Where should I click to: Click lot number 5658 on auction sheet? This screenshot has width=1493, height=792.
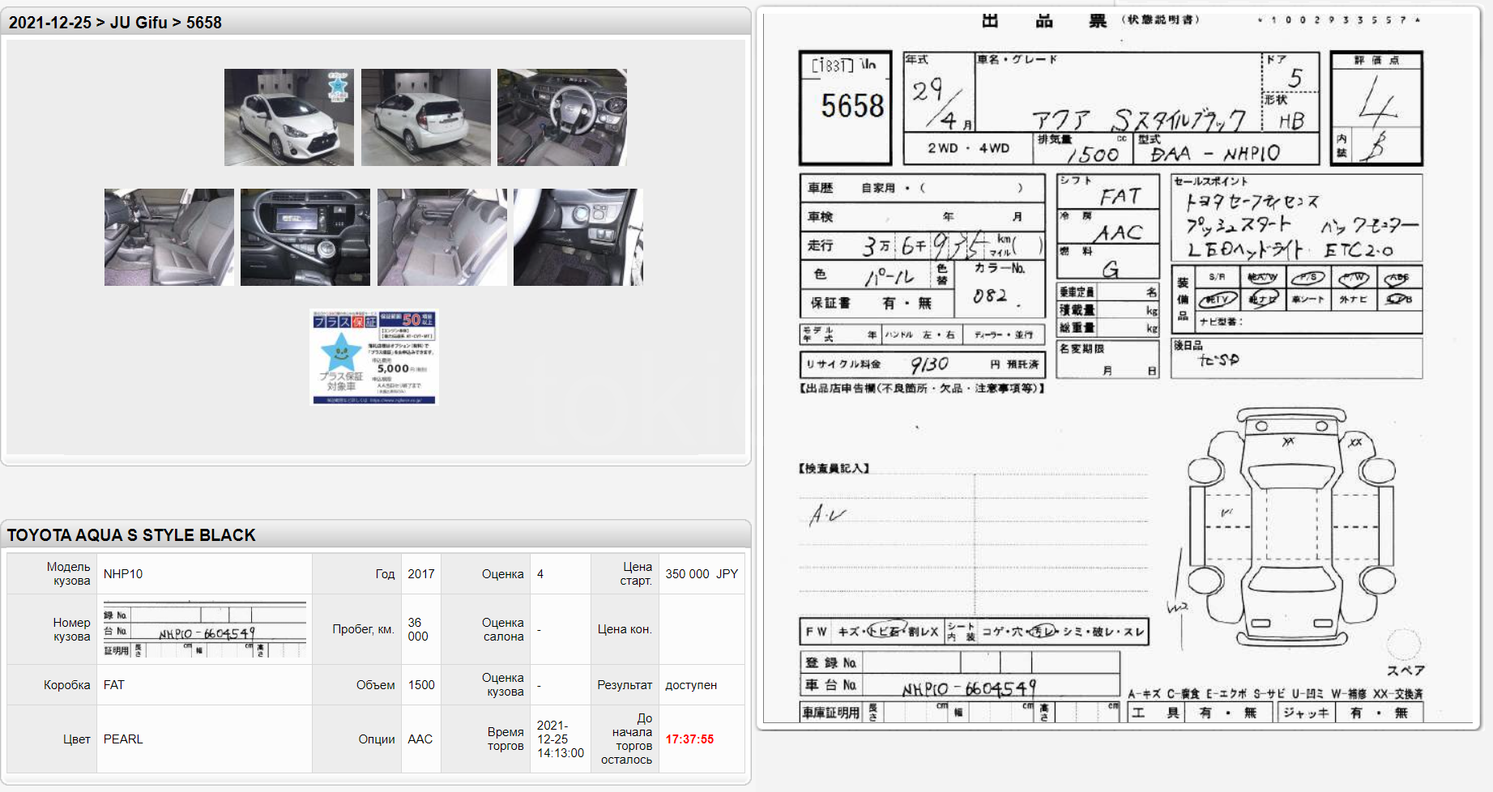click(852, 106)
